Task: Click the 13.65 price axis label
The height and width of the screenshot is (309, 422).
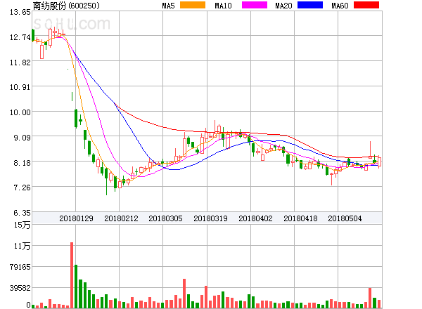Action: [20, 12]
